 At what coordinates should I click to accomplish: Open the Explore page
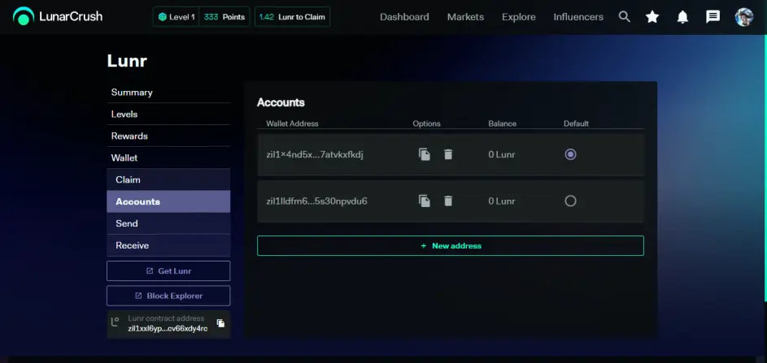click(x=518, y=17)
